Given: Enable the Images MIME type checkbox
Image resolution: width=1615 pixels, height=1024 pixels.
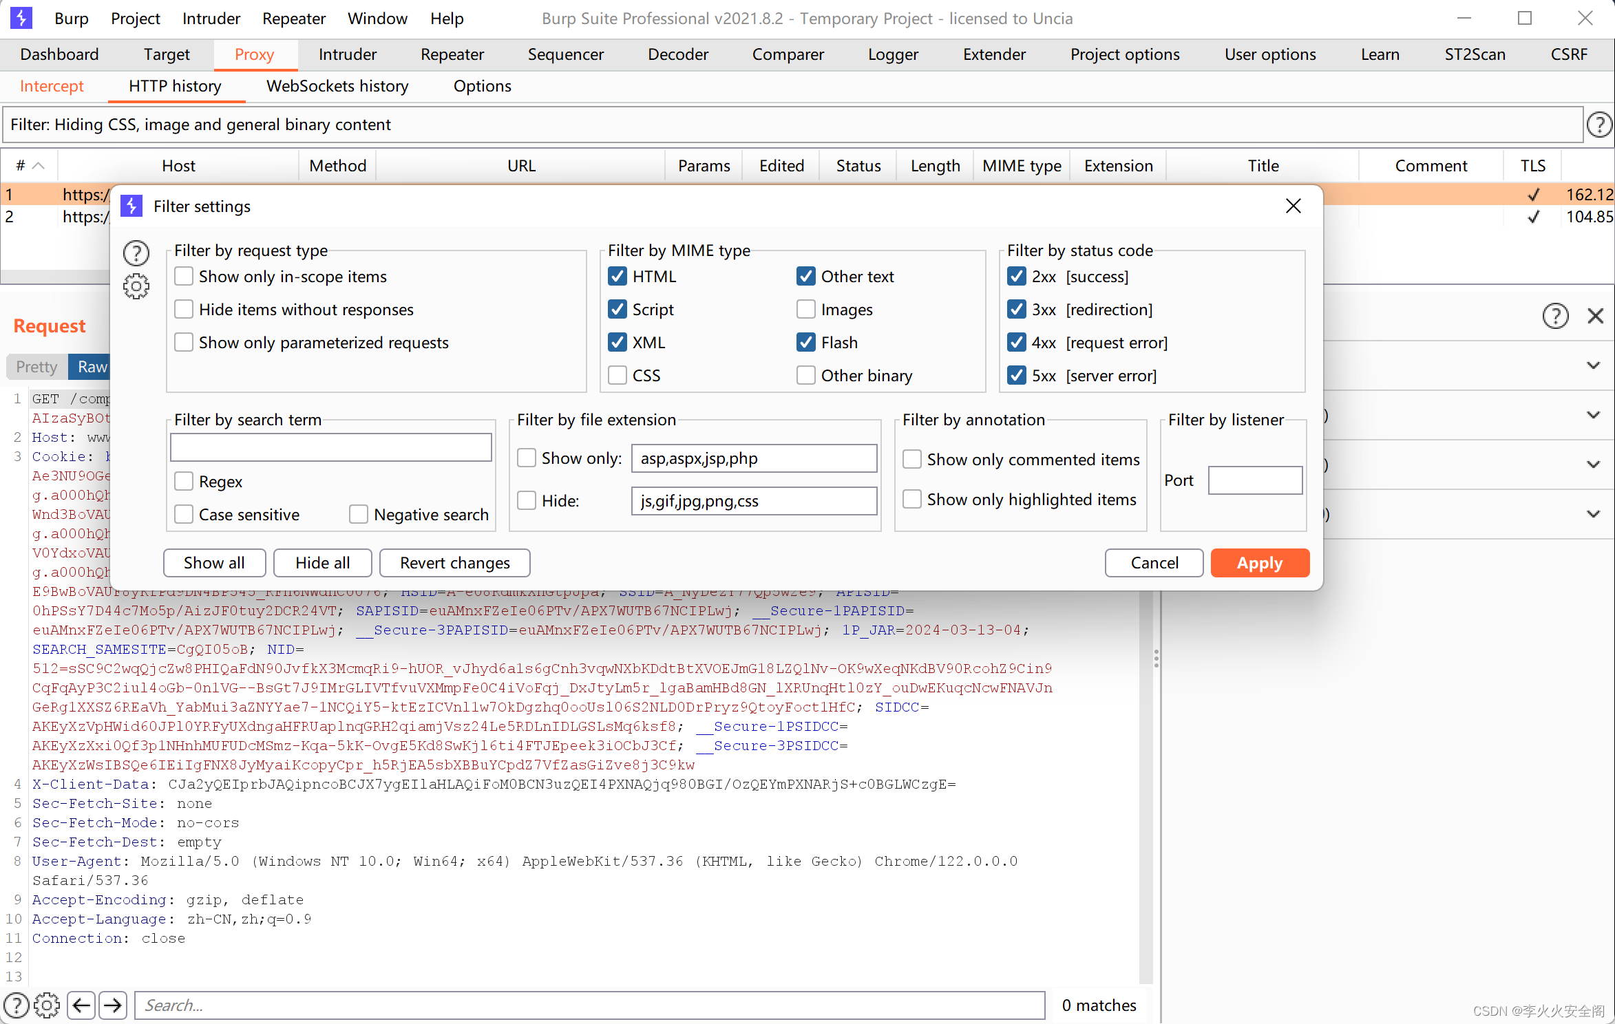Looking at the screenshot, I should [x=806, y=310].
